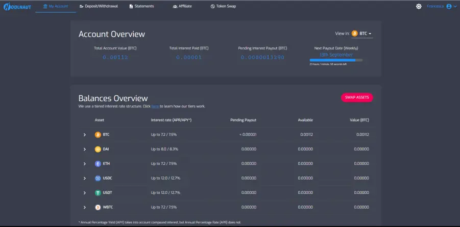Viewport: 460px width, 227px height.
Task: Click the 13th September payout date
Action: click(336, 54)
